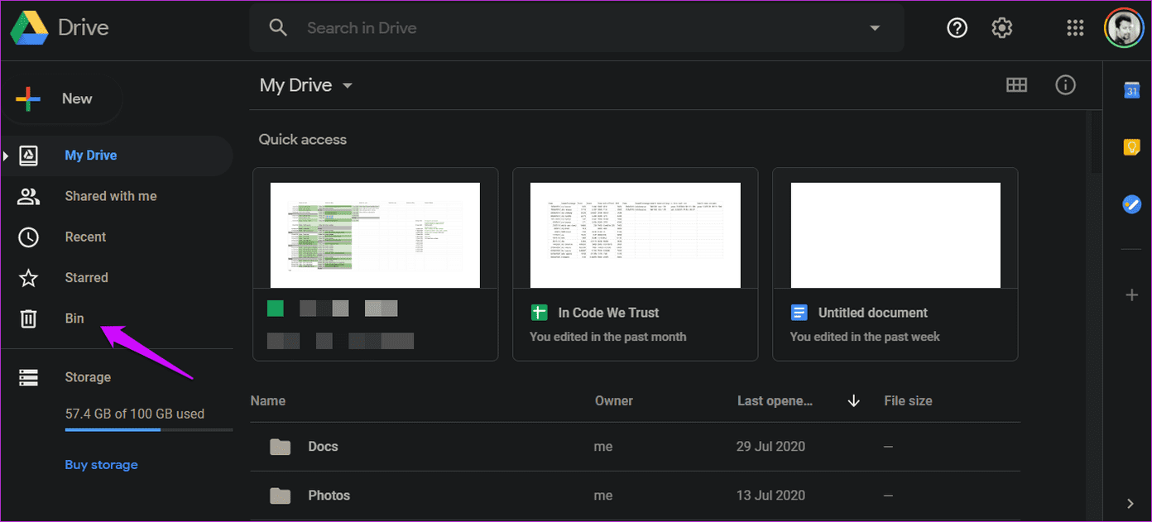1152x522 pixels.
Task: Click the Untitled document title
Action: coord(873,313)
